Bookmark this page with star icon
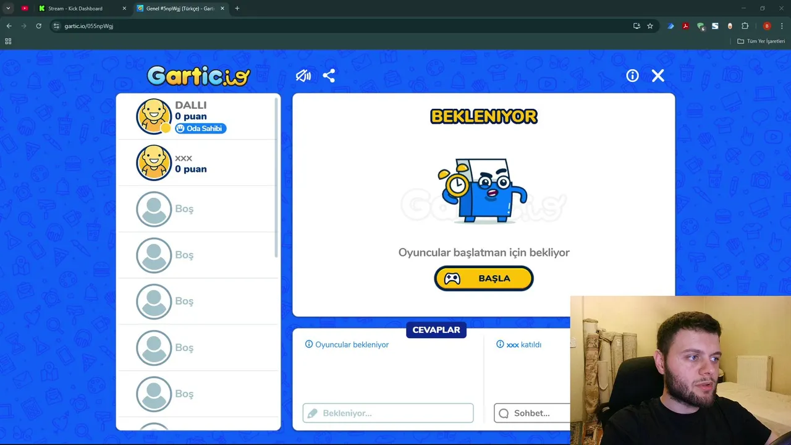This screenshot has width=791, height=445. pos(650,26)
